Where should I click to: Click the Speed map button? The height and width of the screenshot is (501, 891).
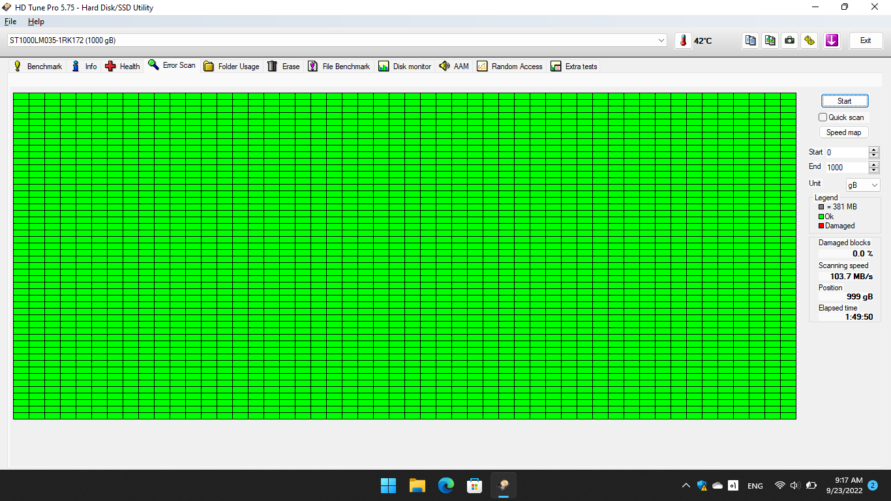point(843,132)
